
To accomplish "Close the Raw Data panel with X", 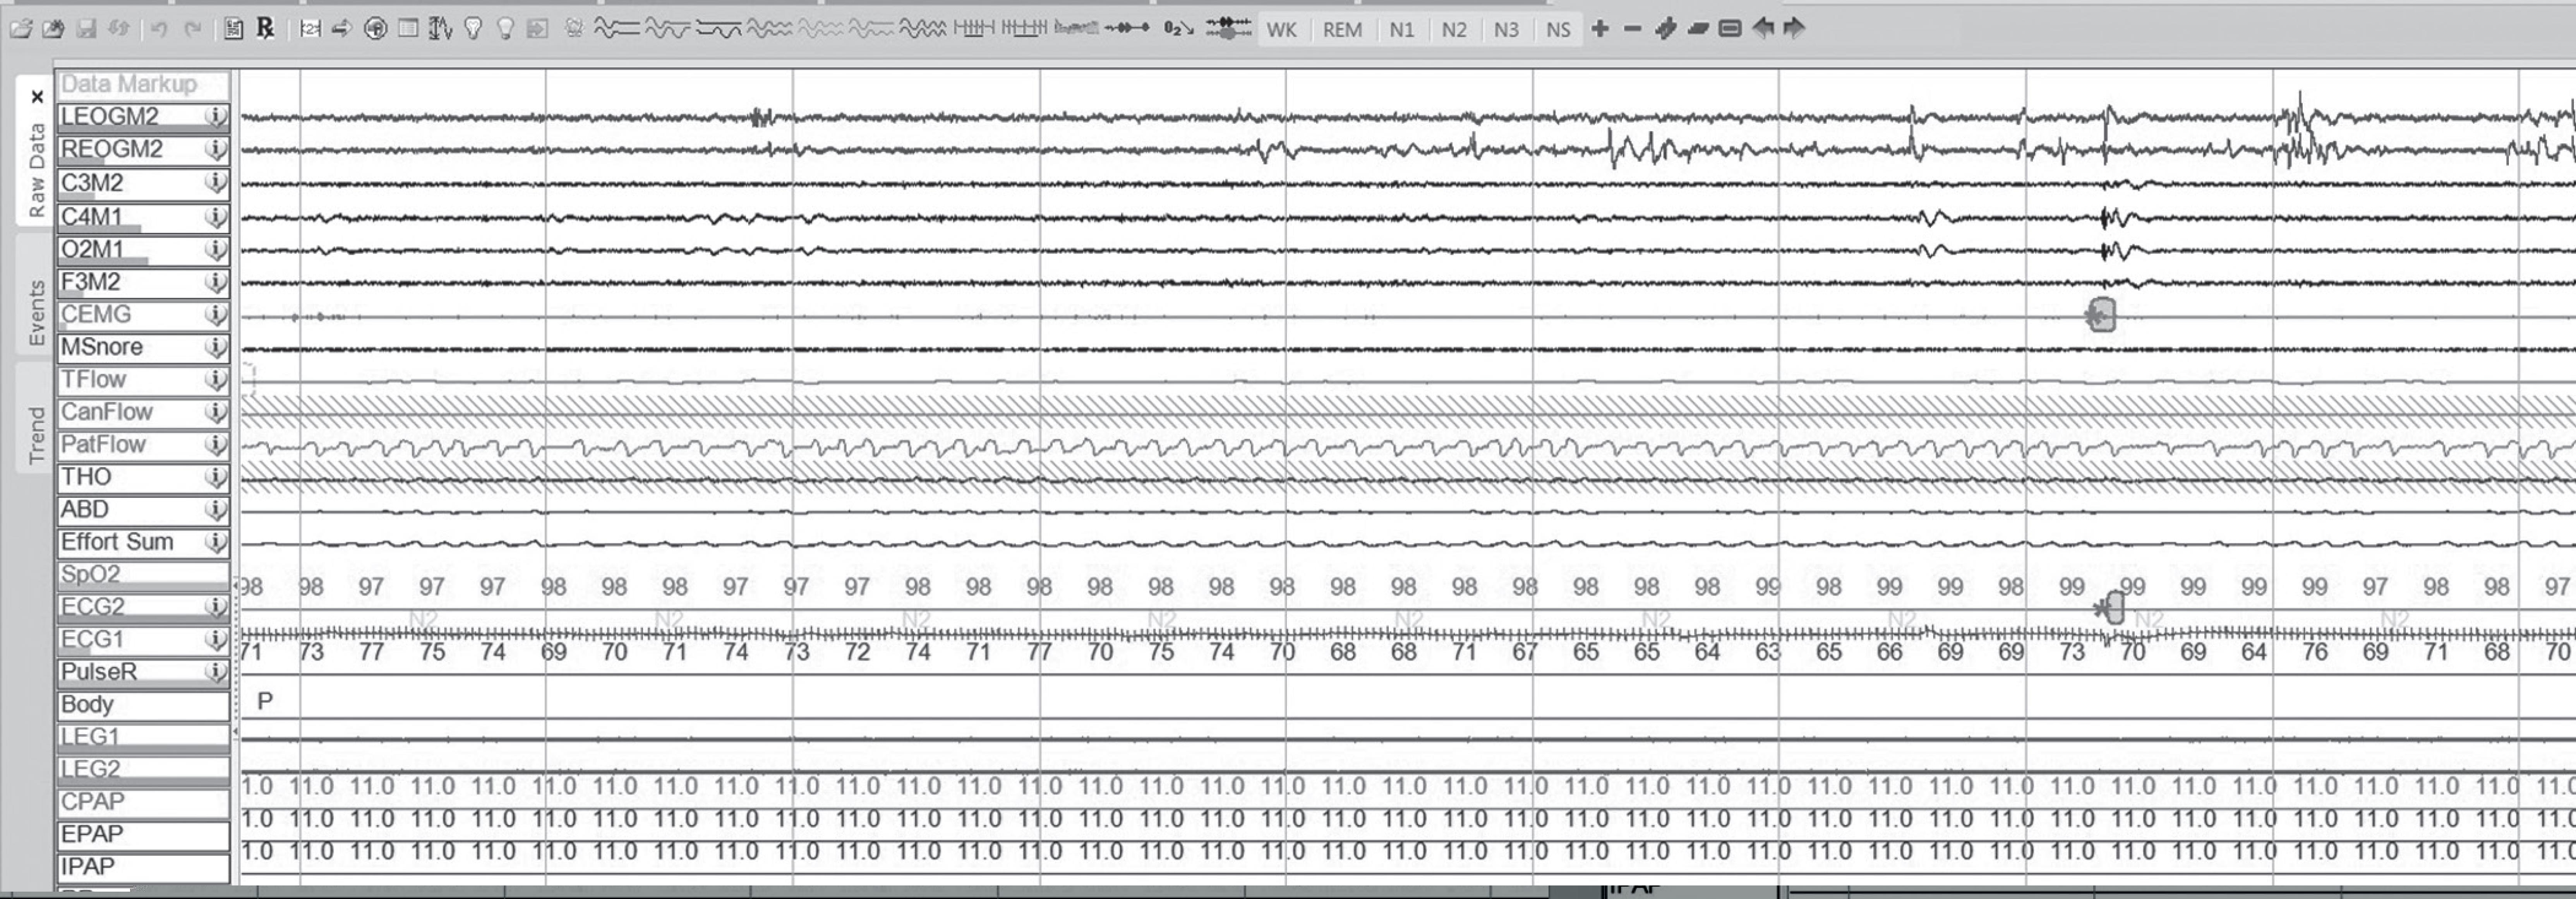I will coord(37,97).
